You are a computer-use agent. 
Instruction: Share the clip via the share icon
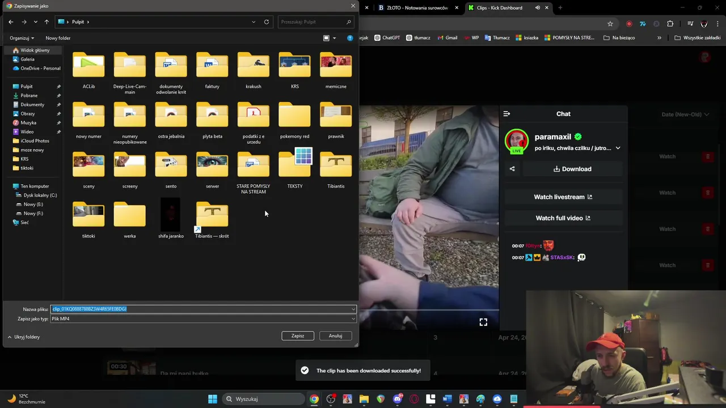pyautogui.click(x=512, y=169)
